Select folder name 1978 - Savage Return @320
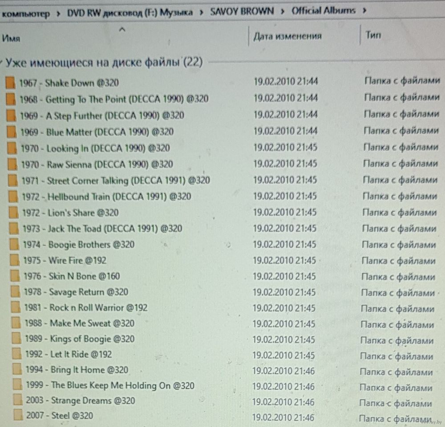This screenshot has width=445, height=427. (x=76, y=292)
